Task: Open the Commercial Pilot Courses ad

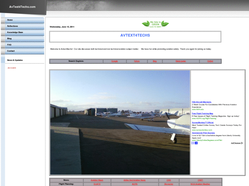Action: click(x=203, y=133)
